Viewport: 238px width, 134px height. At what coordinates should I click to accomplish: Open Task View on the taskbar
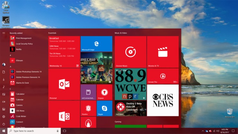[x=65, y=131]
